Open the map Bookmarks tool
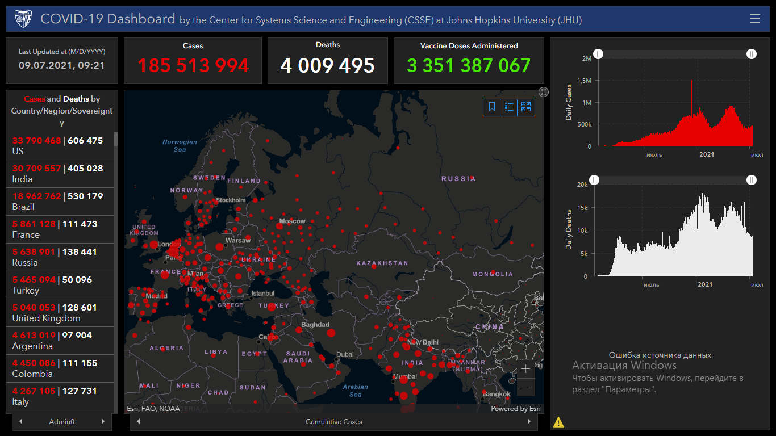The height and width of the screenshot is (436, 776). pyautogui.click(x=492, y=107)
